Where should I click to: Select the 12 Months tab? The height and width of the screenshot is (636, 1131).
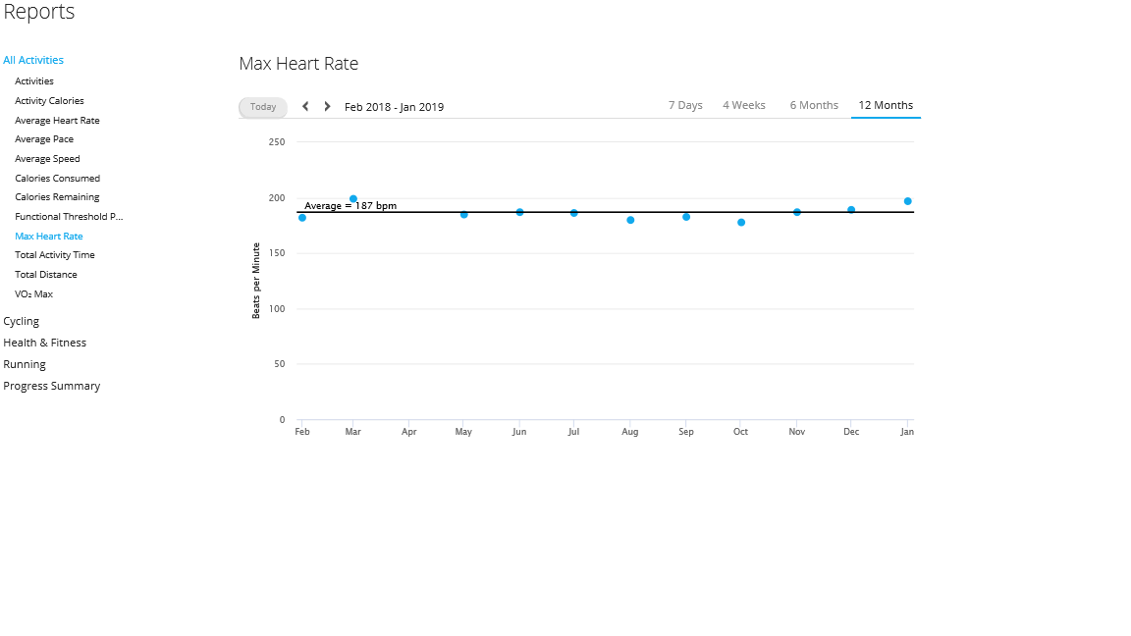[x=886, y=105]
